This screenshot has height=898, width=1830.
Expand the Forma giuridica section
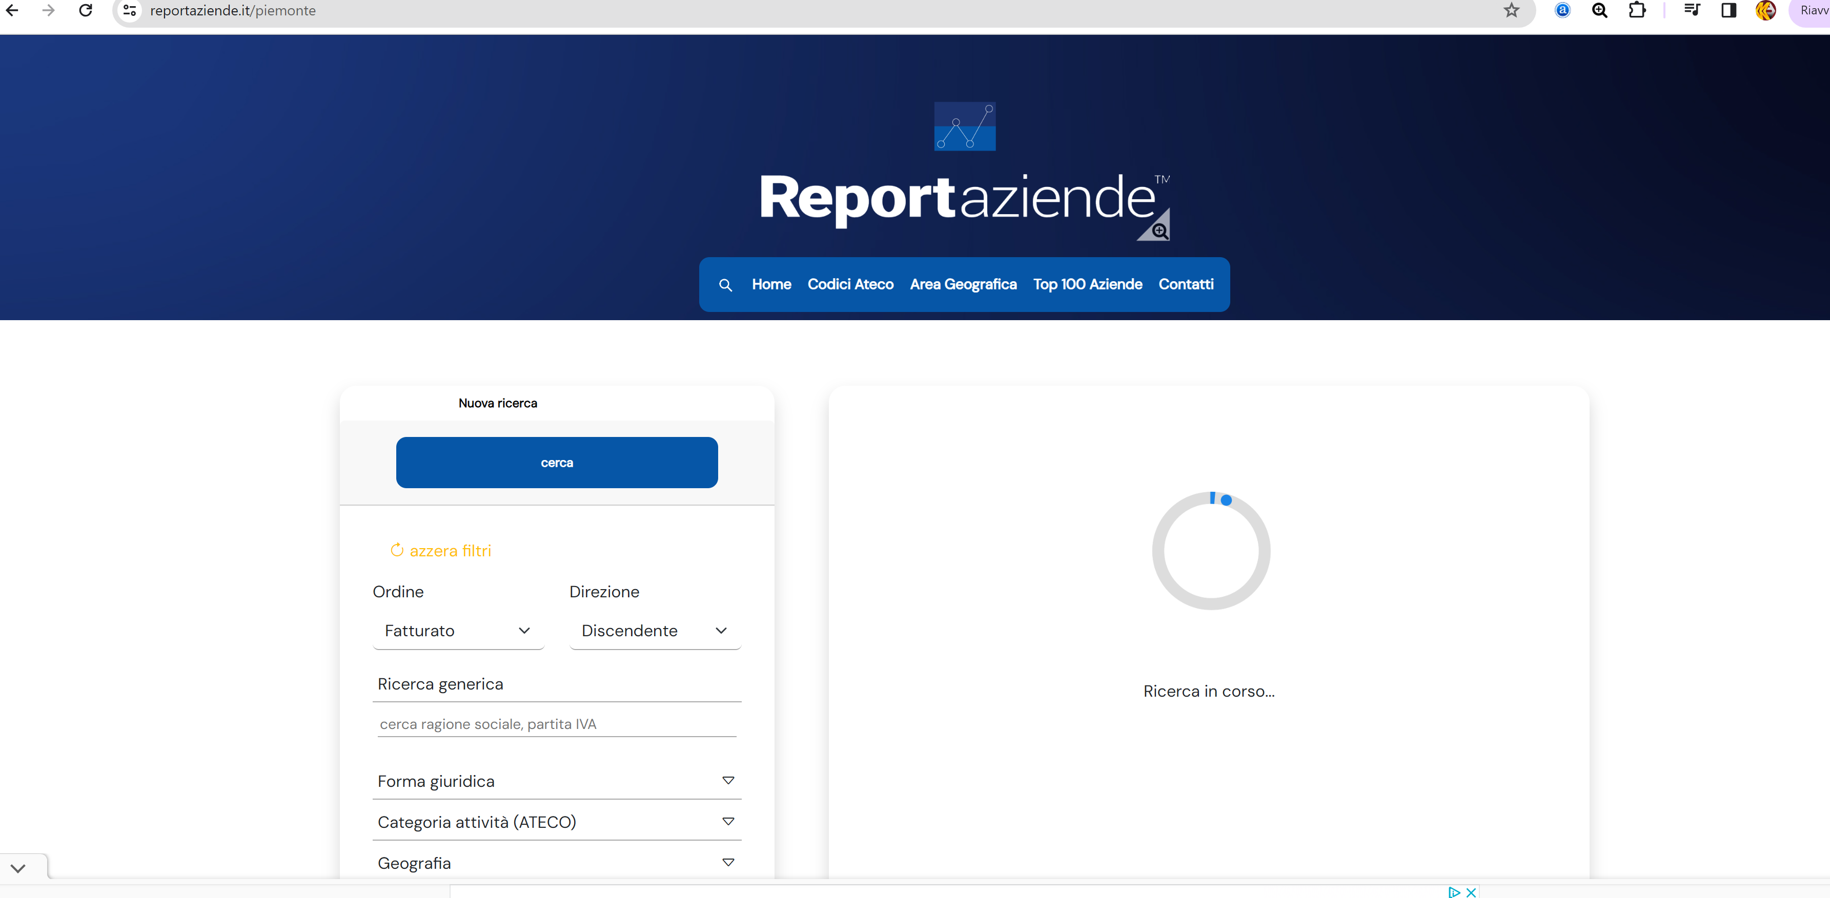[556, 781]
